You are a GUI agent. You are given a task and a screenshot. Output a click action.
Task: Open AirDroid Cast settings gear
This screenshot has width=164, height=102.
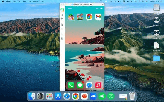tap(62, 19)
